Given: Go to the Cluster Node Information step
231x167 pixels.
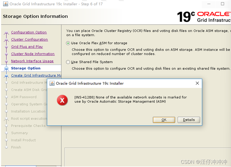Looking at the screenshot, I should [33, 54].
